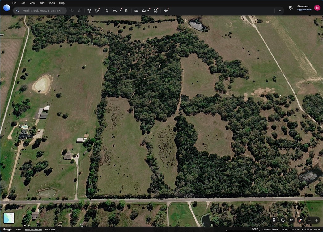Reset view with the compass
323x232 pixels.
click(x=300, y=220)
